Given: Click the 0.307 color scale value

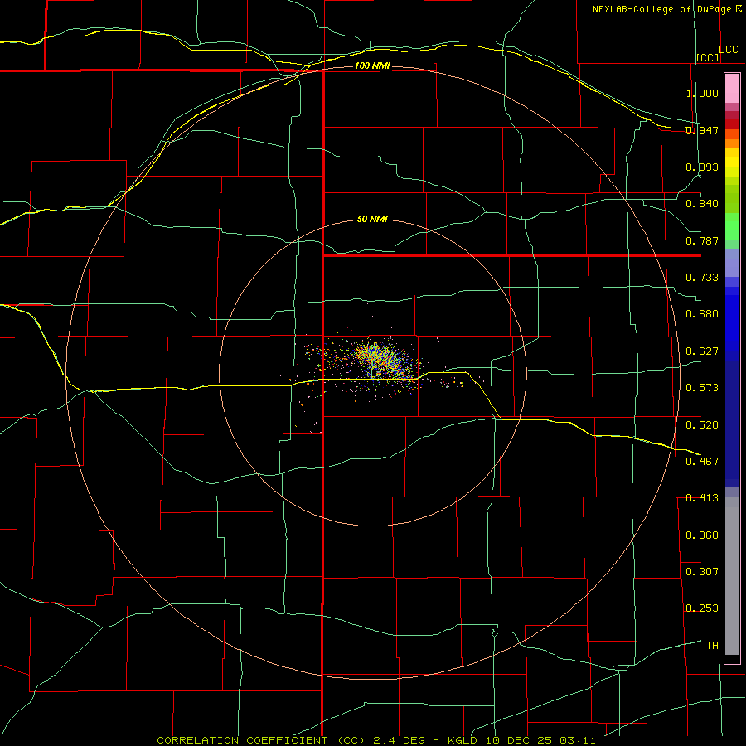Looking at the screenshot, I should [702, 572].
